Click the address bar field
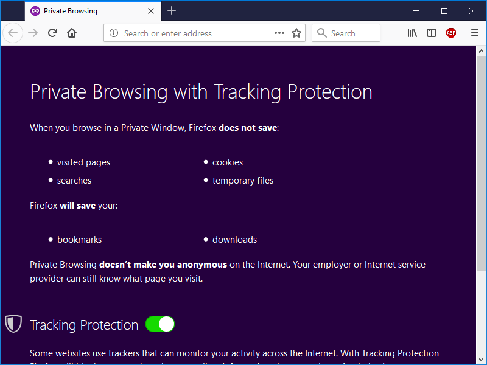487x365 pixels. [x=195, y=33]
